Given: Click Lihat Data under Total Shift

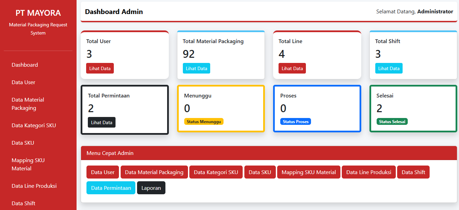Looking at the screenshot, I should (389, 68).
